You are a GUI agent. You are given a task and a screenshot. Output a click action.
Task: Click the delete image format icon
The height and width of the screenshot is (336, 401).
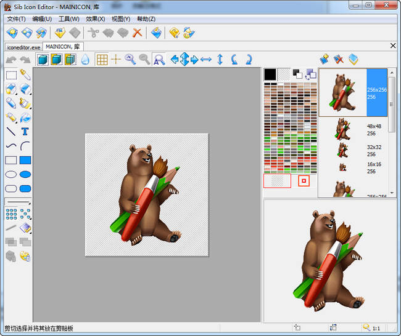(339, 59)
